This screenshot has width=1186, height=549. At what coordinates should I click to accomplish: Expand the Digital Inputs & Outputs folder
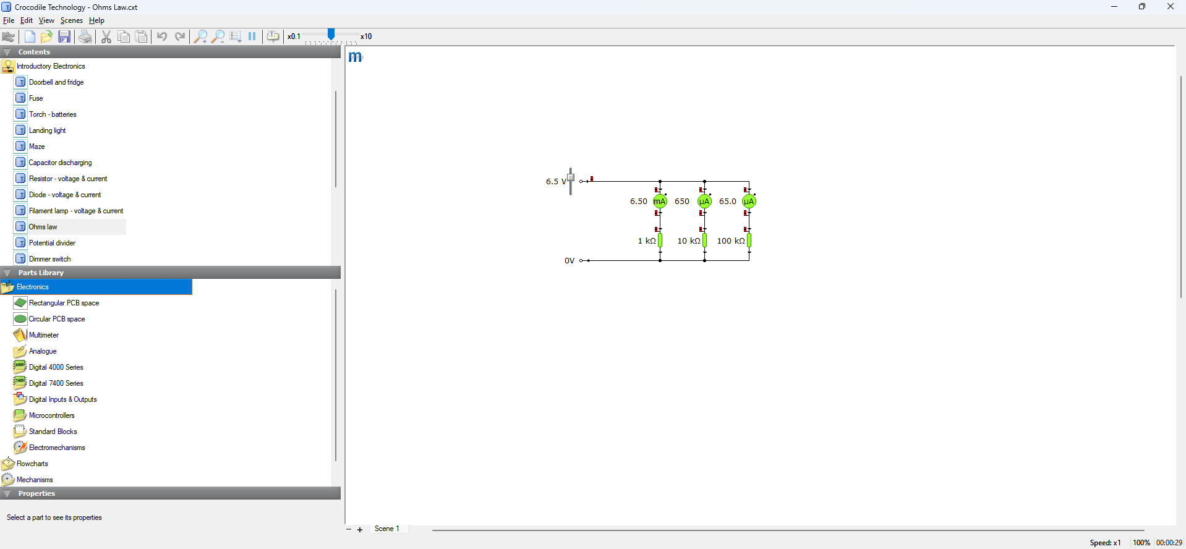point(55,399)
